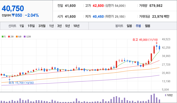Click the down triangle beside 850

click(x=13, y=15)
